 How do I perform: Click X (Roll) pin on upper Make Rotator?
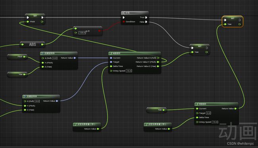43,58
